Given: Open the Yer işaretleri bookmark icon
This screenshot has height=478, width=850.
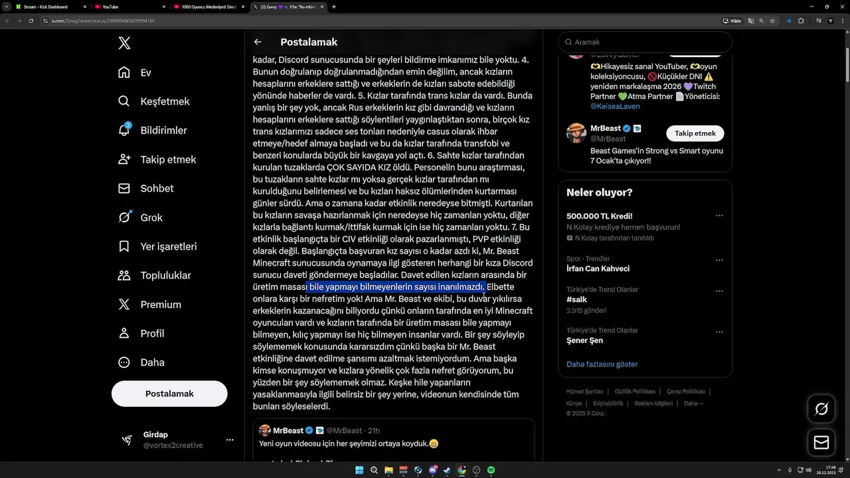Looking at the screenshot, I should coord(124,246).
